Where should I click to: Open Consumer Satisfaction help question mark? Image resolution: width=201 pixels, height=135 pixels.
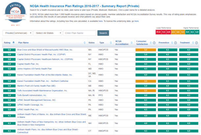[154, 43]
